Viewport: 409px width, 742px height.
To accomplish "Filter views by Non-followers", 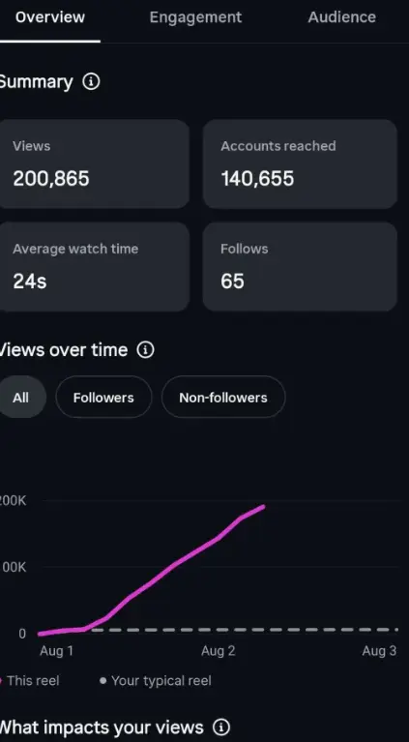I will [x=223, y=397].
